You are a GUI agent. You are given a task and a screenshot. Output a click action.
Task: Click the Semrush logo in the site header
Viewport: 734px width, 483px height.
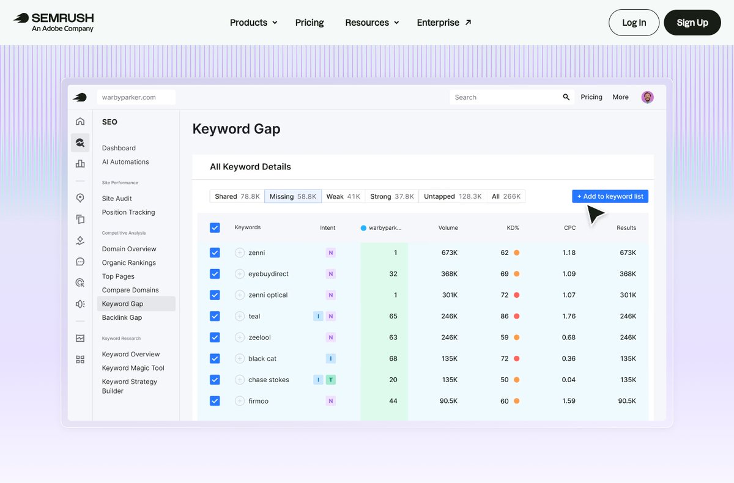[54, 22]
